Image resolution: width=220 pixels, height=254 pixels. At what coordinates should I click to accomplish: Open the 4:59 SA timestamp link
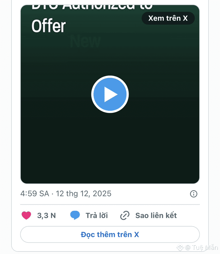pos(35,194)
